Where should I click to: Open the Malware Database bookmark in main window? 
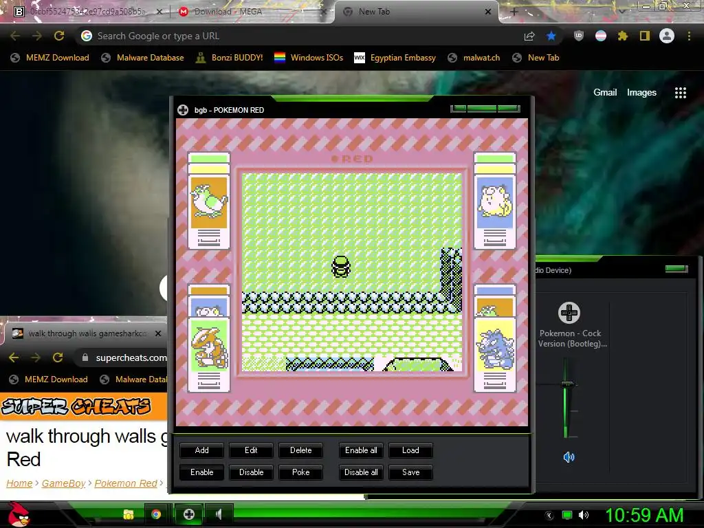[x=143, y=58]
